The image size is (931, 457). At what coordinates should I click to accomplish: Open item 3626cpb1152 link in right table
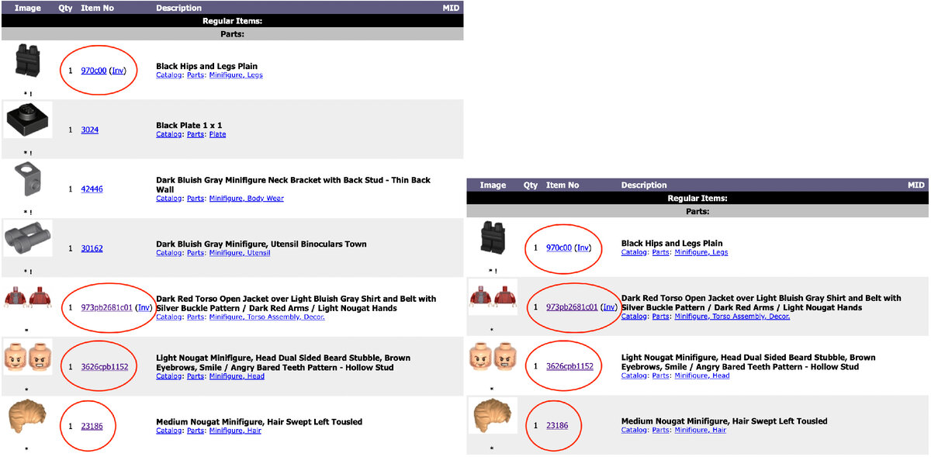click(x=569, y=366)
